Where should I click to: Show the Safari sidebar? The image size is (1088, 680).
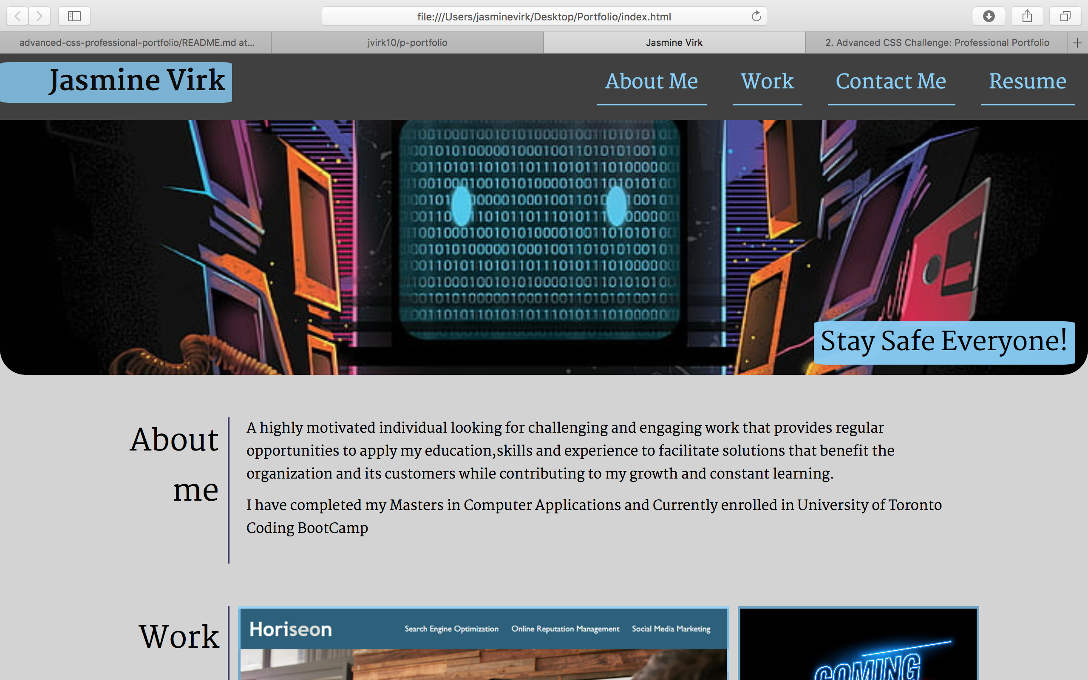click(74, 16)
